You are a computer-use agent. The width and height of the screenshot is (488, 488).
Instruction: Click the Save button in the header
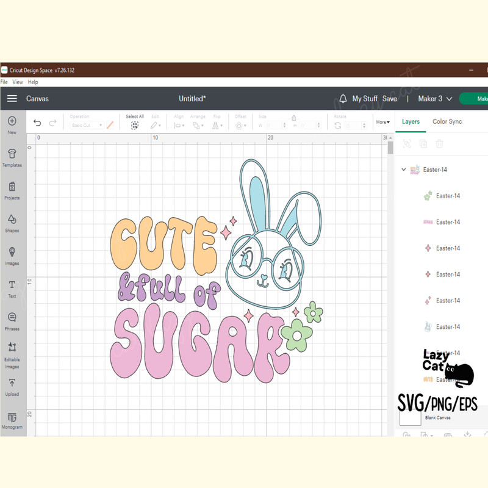coord(390,98)
